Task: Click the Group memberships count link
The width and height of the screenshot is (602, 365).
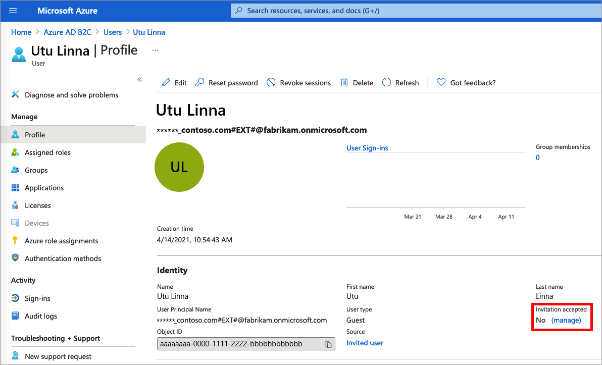Action: coord(537,158)
